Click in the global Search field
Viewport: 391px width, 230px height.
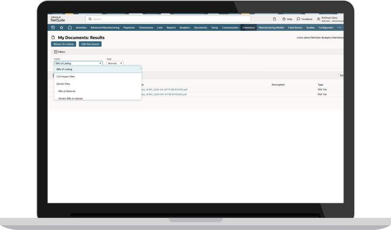pyautogui.click(x=169, y=19)
